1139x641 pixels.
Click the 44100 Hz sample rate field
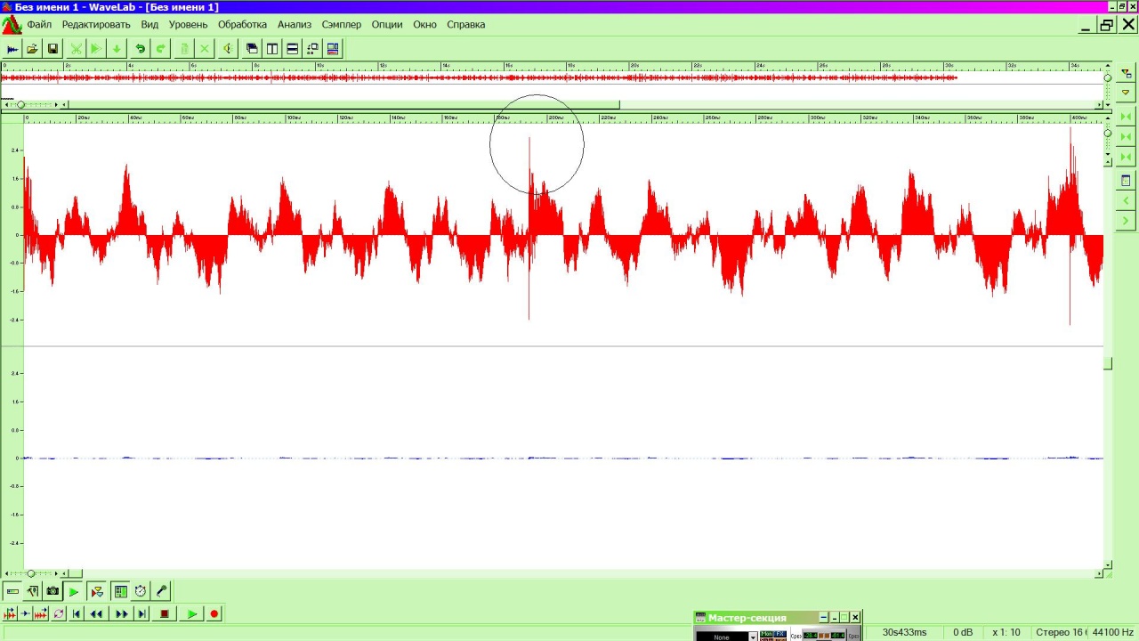1112,632
